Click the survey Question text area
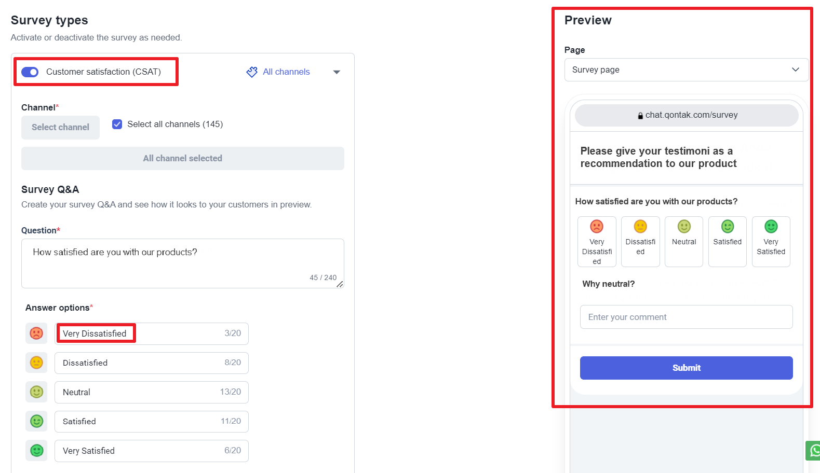 click(x=183, y=263)
